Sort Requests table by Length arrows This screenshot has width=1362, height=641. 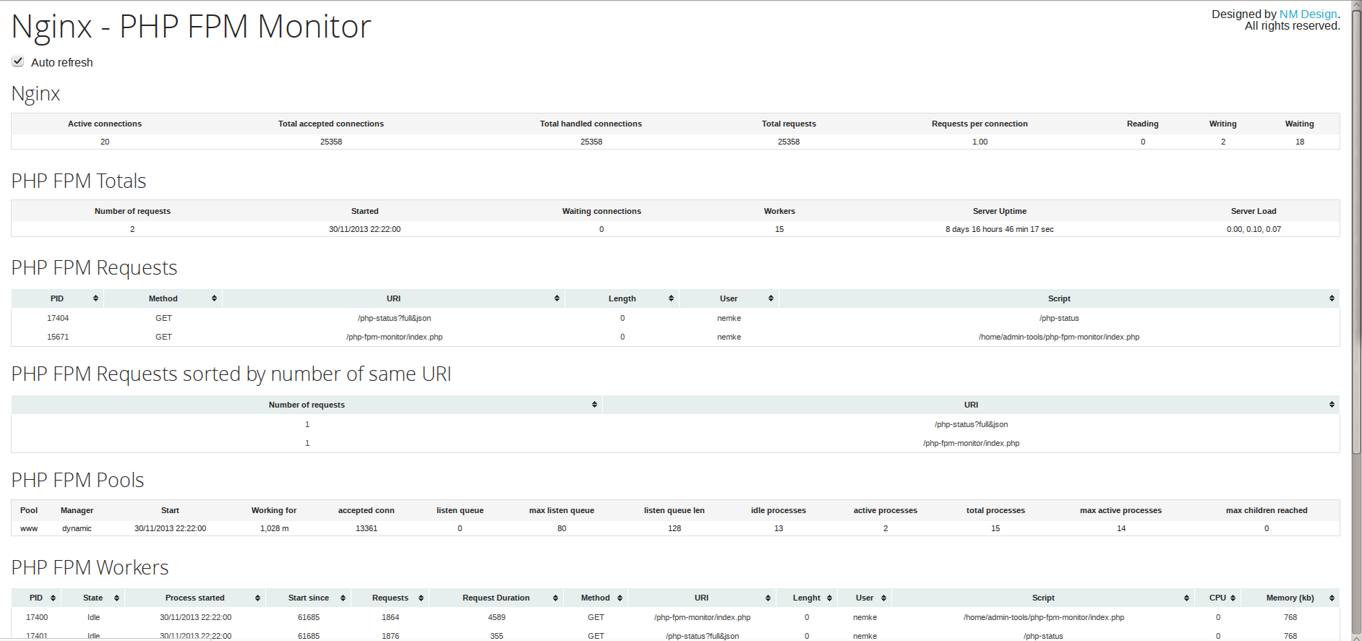(671, 298)
